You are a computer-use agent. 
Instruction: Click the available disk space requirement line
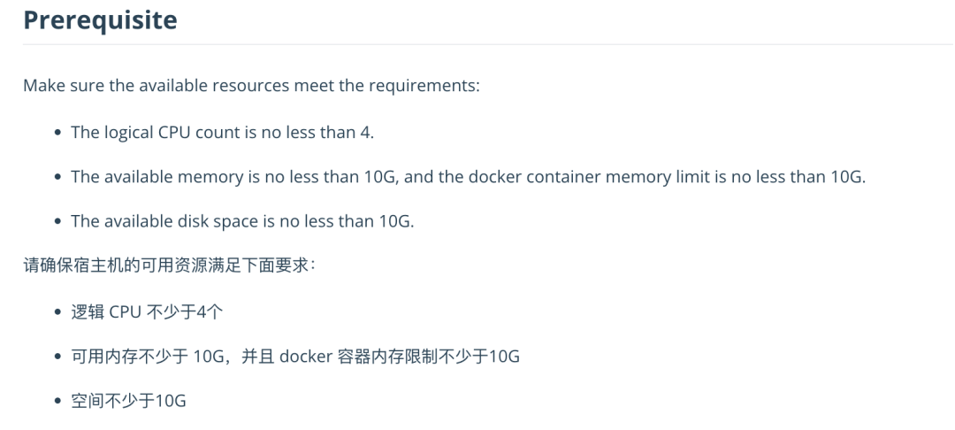point(242,221)
